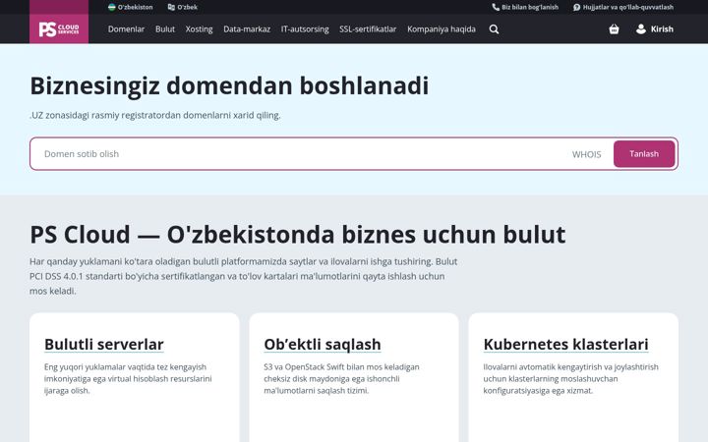This screenshot has height=442, width=708.
Task: Open the O'zbek language selector
Action: (x=183, y=7)
